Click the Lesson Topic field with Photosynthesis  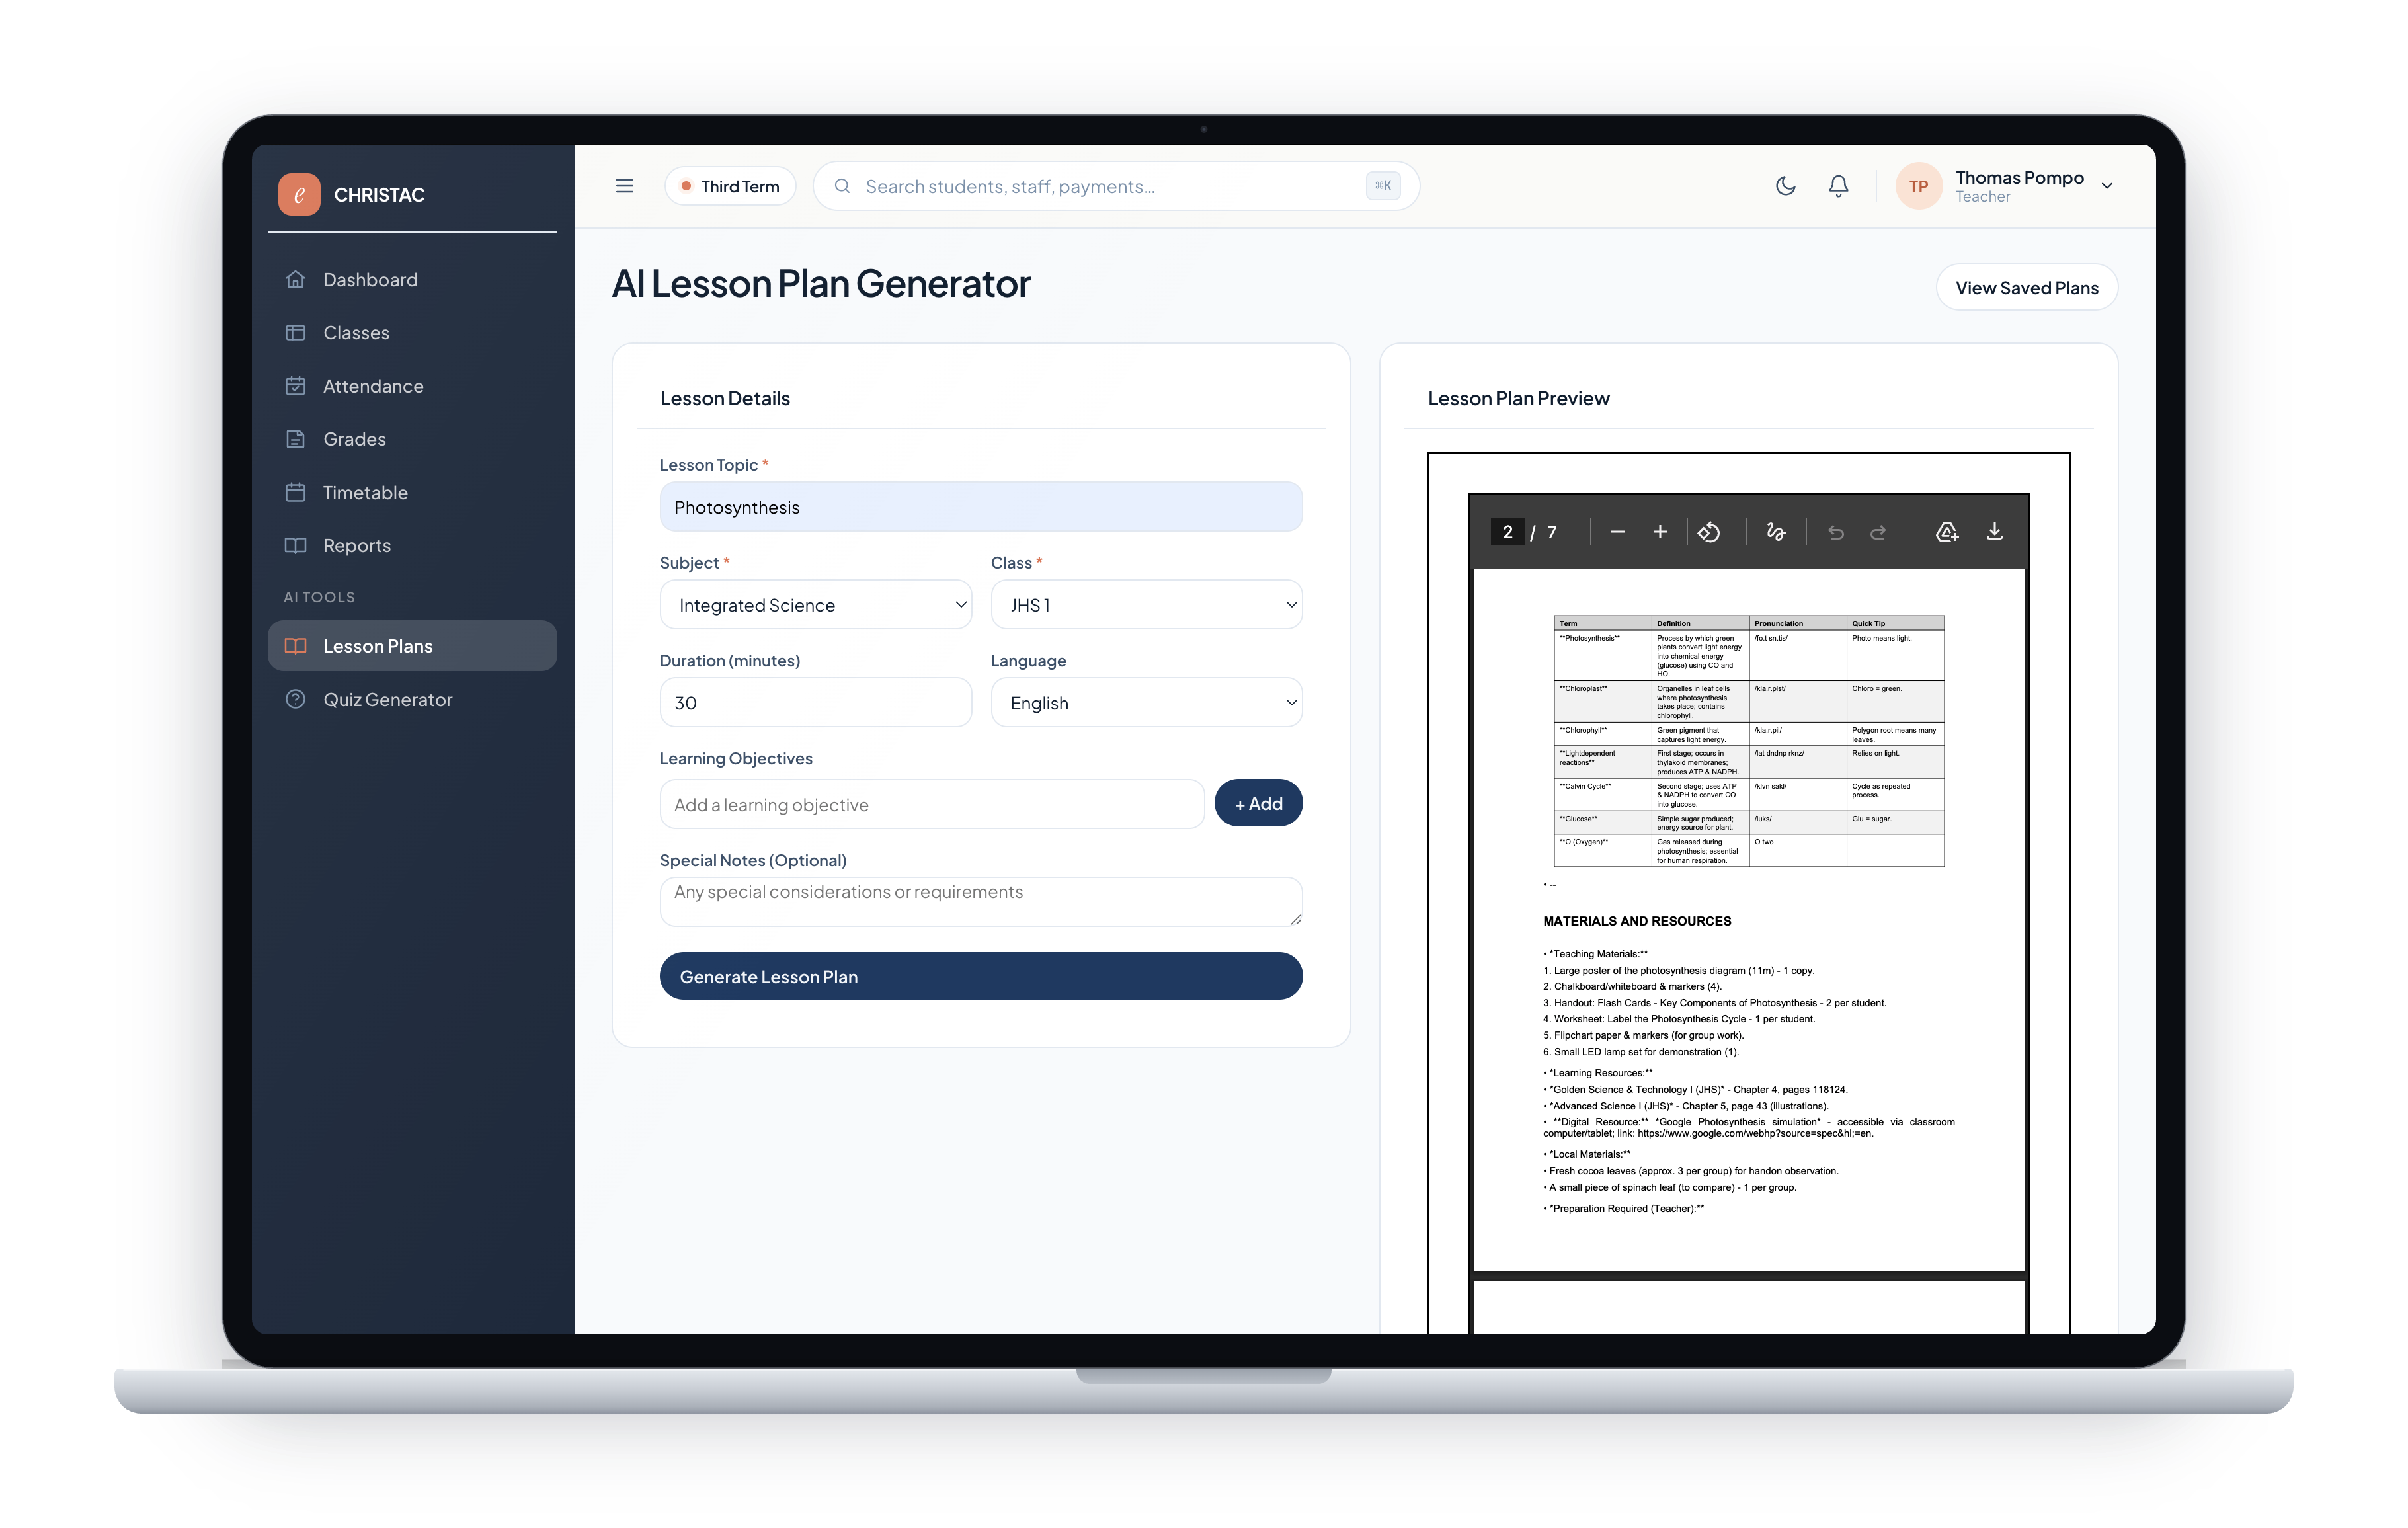[980, 507]
